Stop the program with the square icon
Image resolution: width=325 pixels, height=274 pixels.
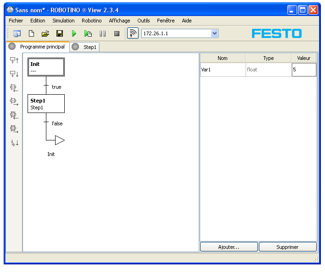(117, 33)
